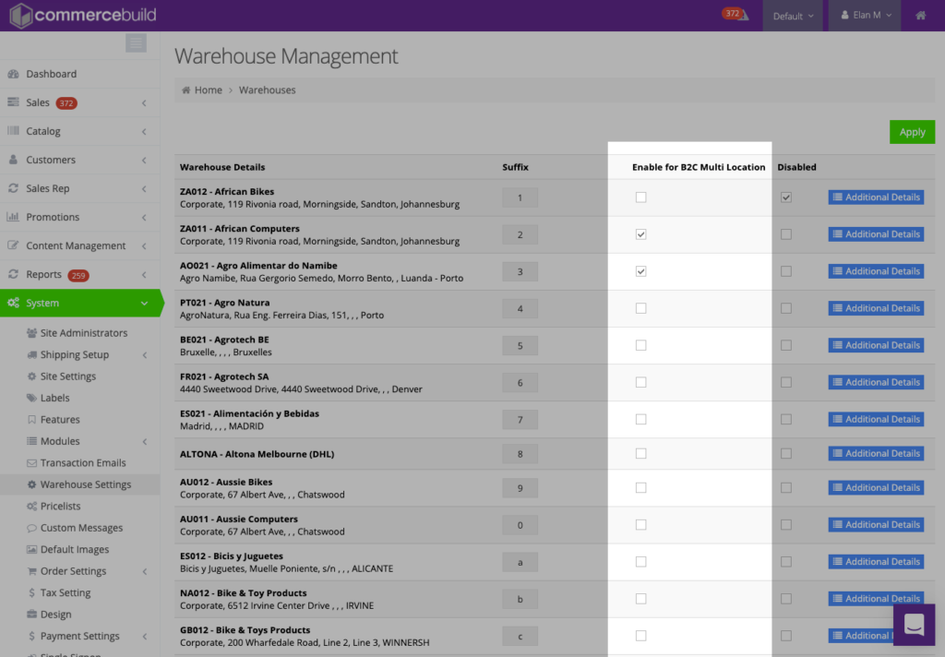Open the notifications badge showing 372

coord(730,15)
